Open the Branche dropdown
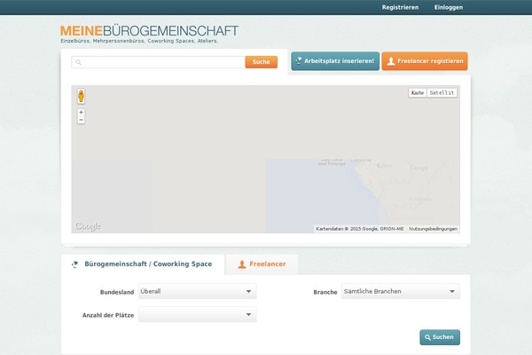The image size is (532, 355). [x=401, y=291]
